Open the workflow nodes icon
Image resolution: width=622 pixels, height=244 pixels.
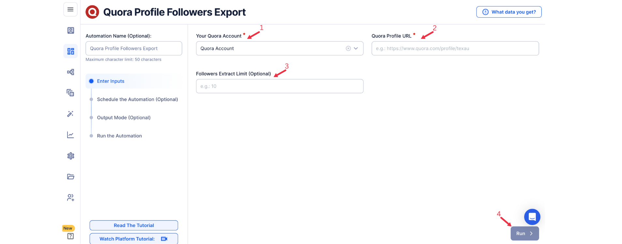click(70, 72)
